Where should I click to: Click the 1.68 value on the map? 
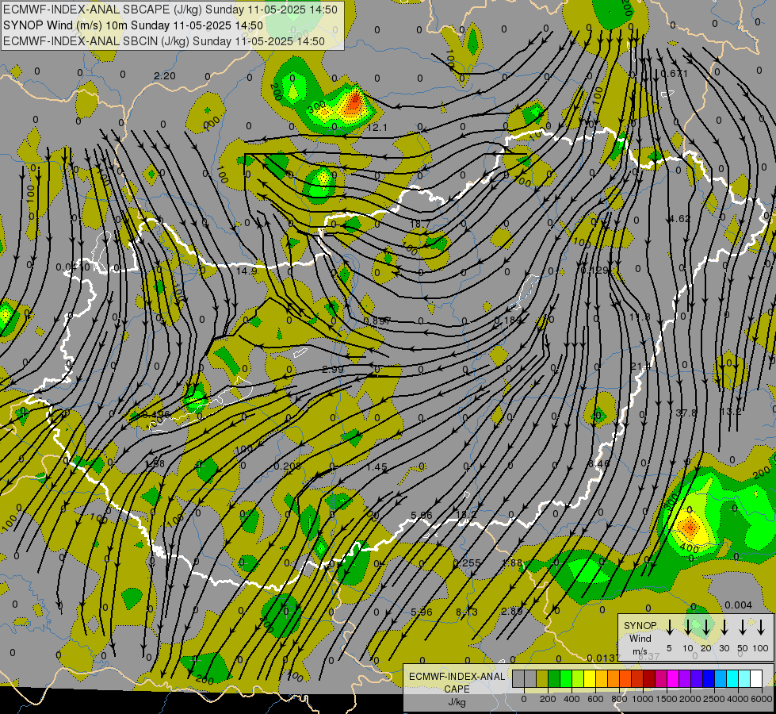coord(155,464)
